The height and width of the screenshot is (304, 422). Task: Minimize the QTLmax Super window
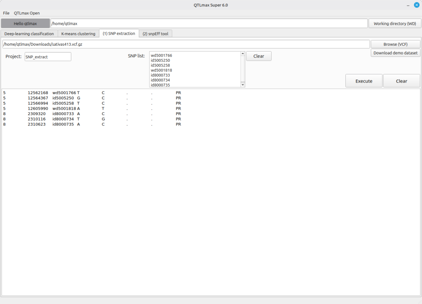408,5
